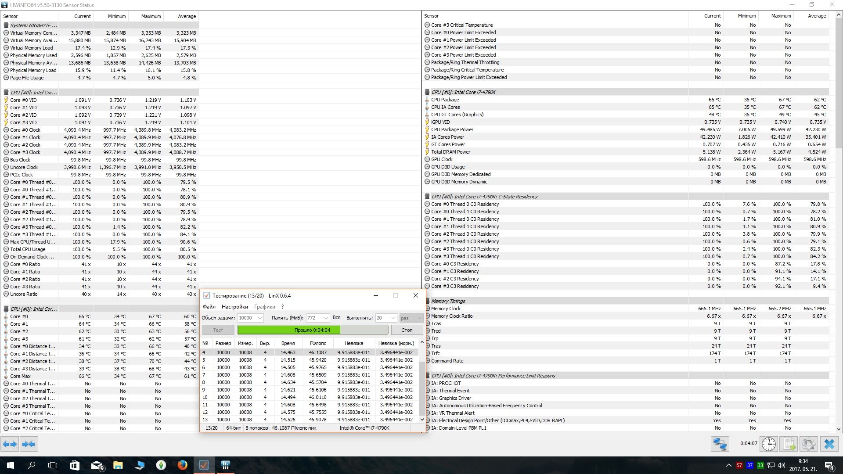843x474 pixels.
Task: Select LinX result row number 10
Action: point(310,397)
